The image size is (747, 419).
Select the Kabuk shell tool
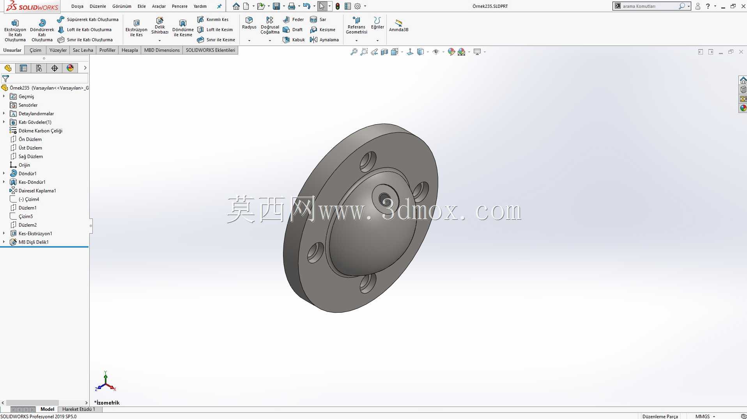point(294,40)
